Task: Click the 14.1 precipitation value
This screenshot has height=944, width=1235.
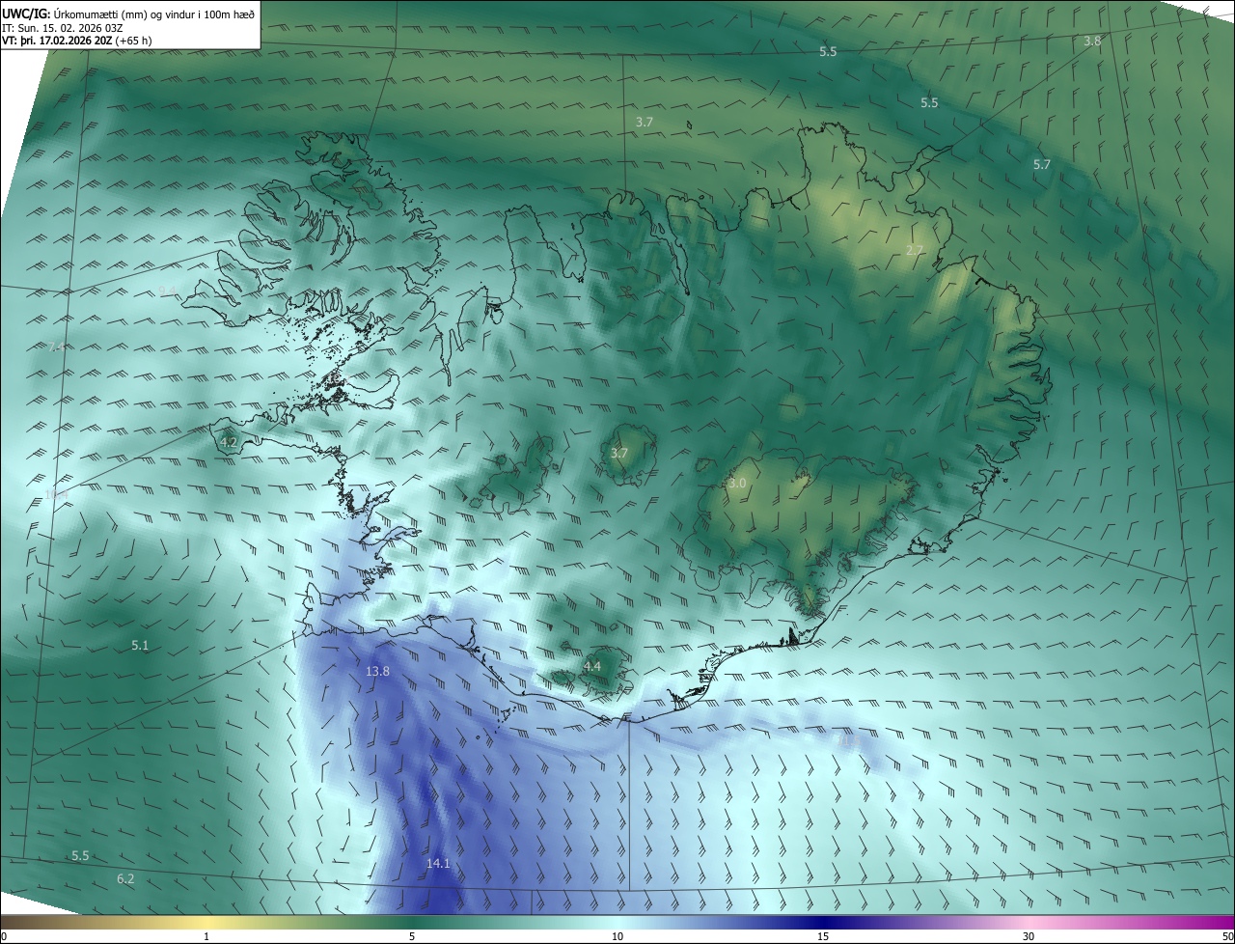Action: click(x=438, y=863)
